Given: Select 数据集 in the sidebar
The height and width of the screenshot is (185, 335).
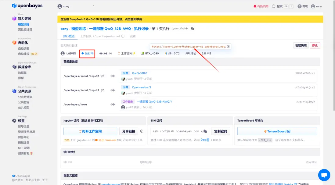Looking at the screenshot, I should [22, 73].
